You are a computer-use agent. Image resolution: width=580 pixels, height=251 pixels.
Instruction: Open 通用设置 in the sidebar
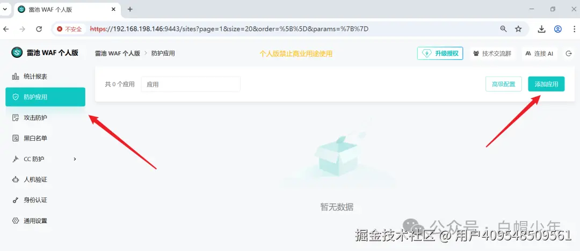pyautogui.click(x=45, y=221)
